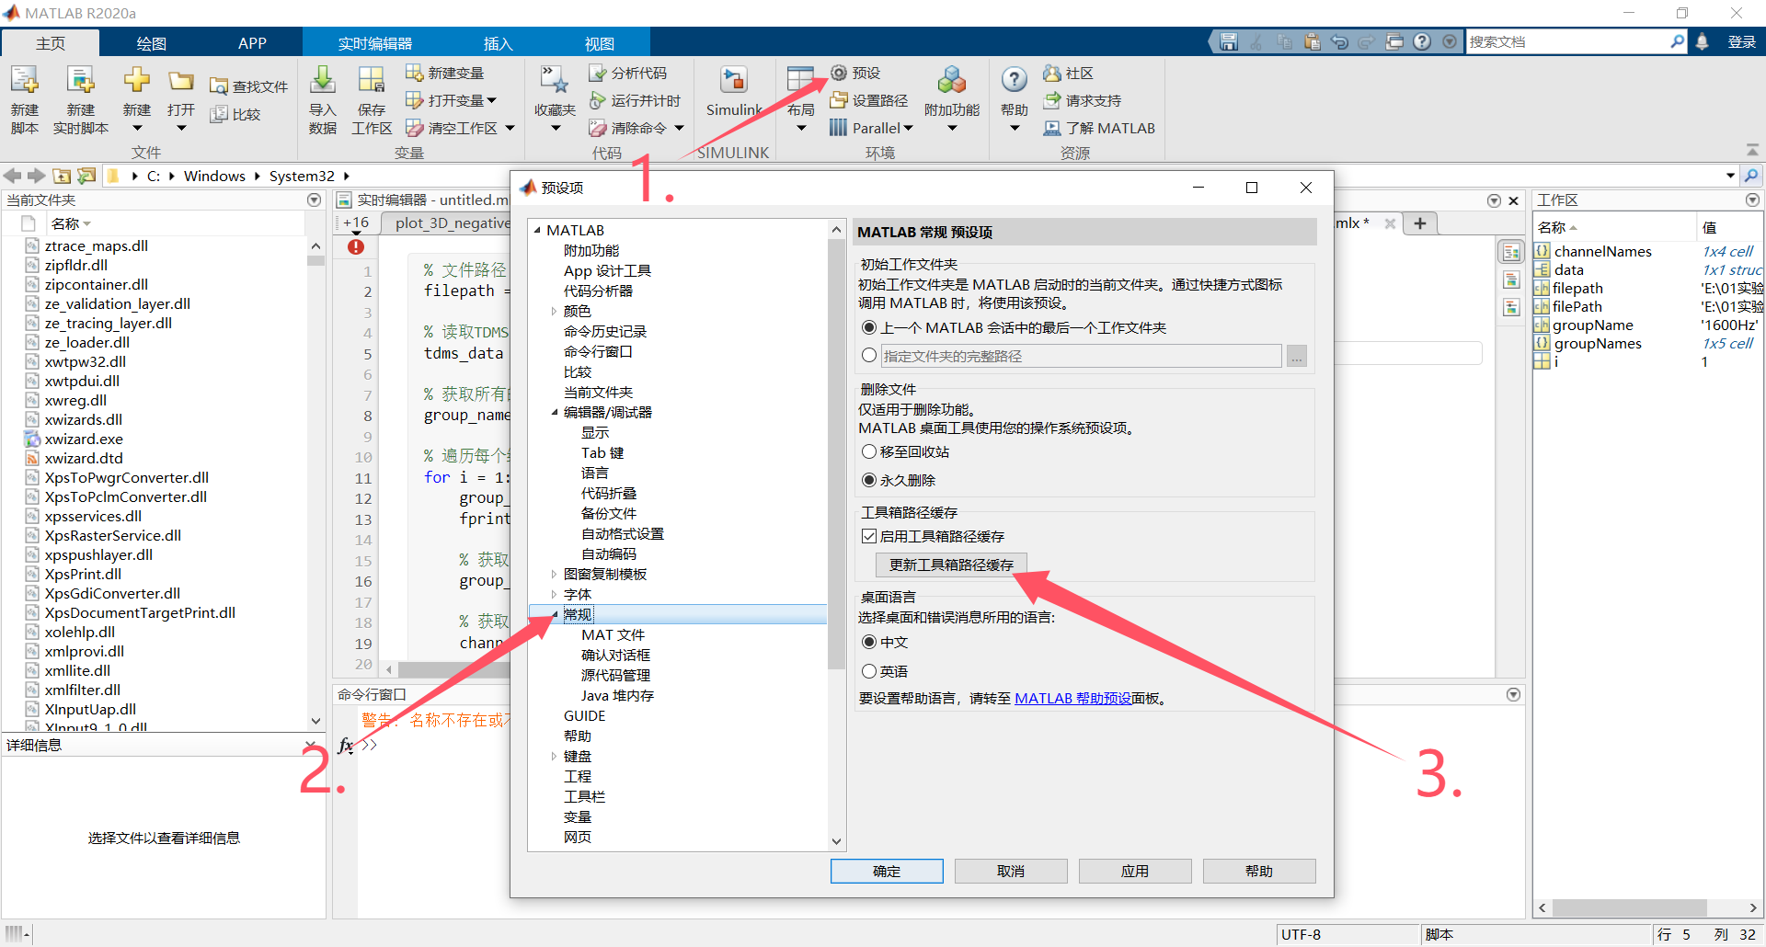
Task: Click New Variable (新建变量)
Action: [x=445, y=73]
